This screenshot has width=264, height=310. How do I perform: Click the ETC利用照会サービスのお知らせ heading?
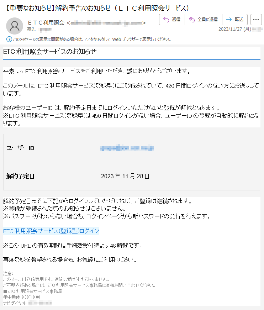[50, 52]
